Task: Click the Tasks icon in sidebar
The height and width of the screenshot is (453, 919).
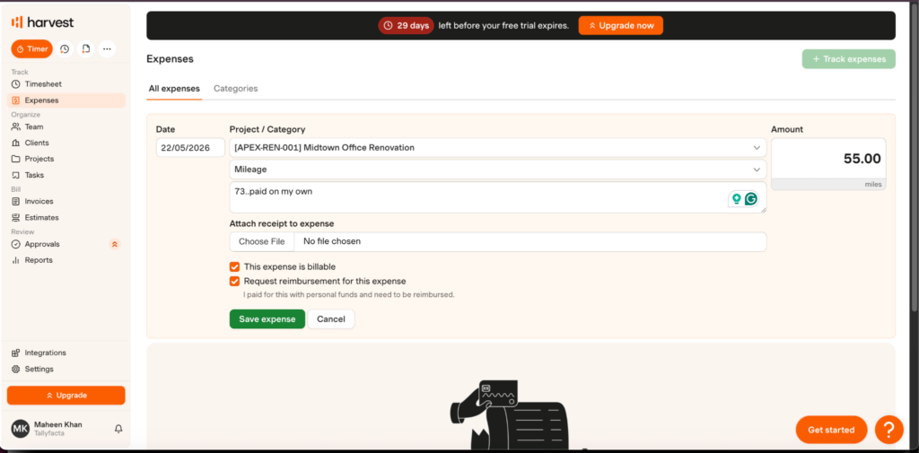Action: [16, 175]
